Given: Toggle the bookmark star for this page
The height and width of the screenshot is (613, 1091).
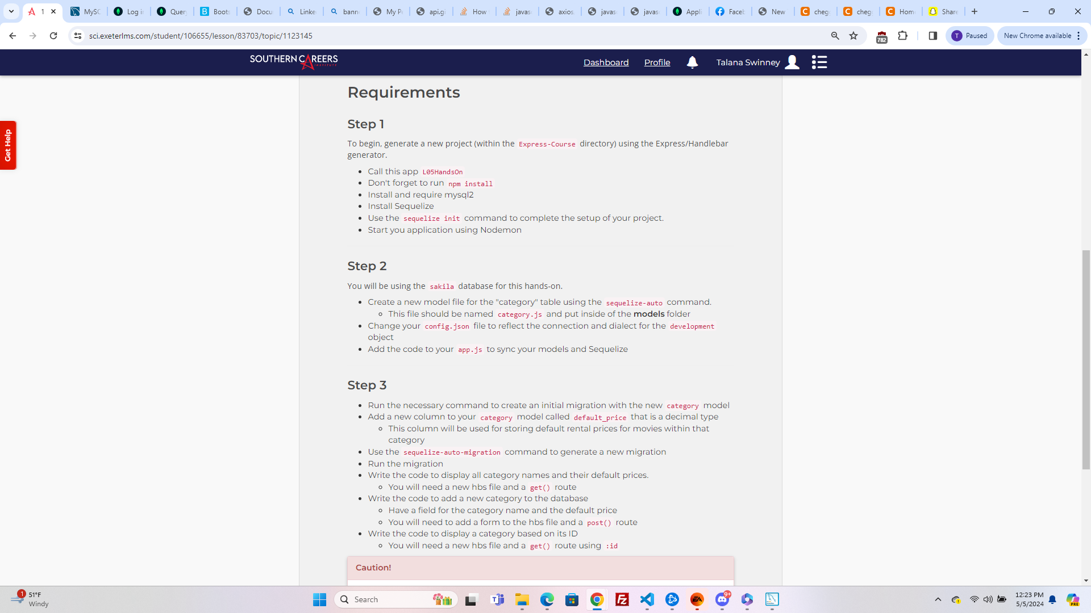Looking at the screenshot, I should tap(853, 36).
